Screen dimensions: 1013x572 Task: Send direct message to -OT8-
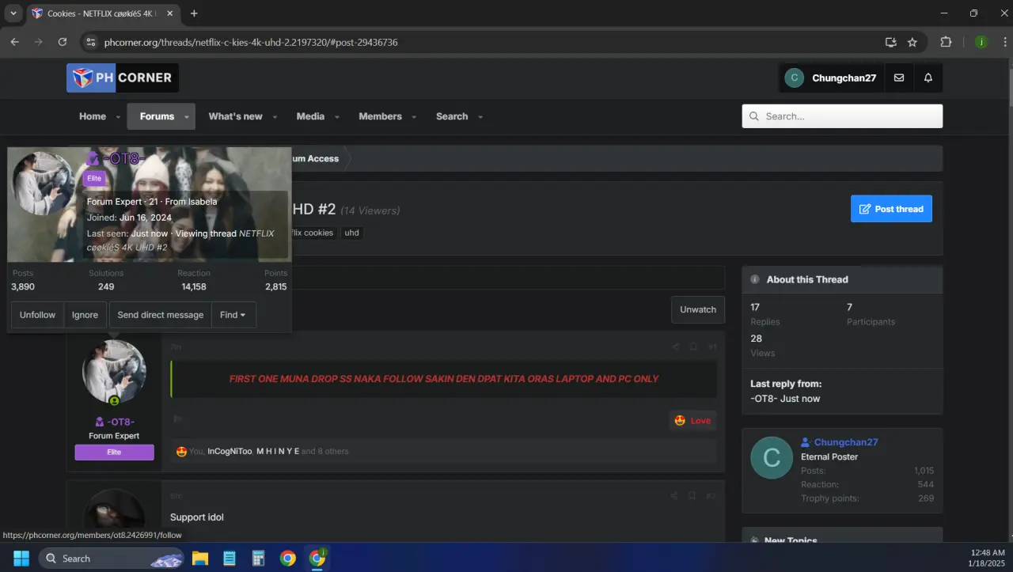[161, 315]
